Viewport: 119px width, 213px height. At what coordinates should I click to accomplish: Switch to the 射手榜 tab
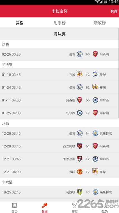(x=60, y=23)
